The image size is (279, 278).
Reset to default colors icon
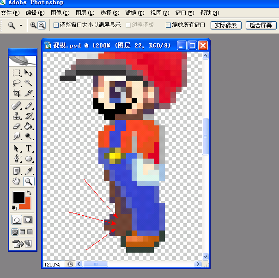tap(14, 207)
